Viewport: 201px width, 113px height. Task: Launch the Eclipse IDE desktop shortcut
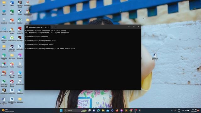click(12, 48)
